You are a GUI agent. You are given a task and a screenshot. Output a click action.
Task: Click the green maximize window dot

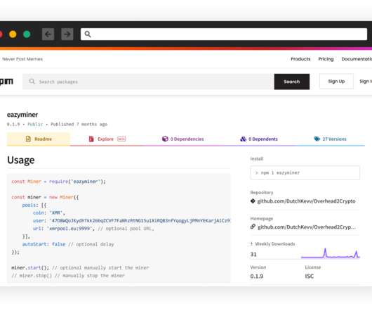27,34
